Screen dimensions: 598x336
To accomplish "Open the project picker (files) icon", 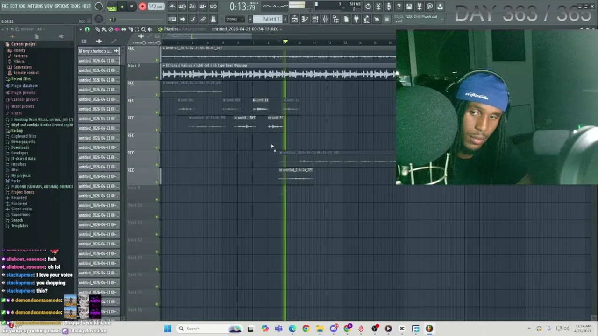I will [x=346, y=19].
